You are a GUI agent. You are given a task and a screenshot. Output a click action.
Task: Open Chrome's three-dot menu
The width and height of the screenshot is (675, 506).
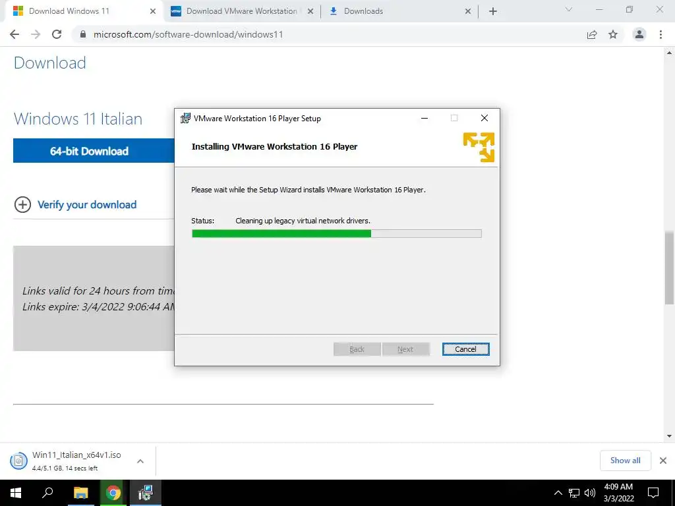[x=660, y=34]
